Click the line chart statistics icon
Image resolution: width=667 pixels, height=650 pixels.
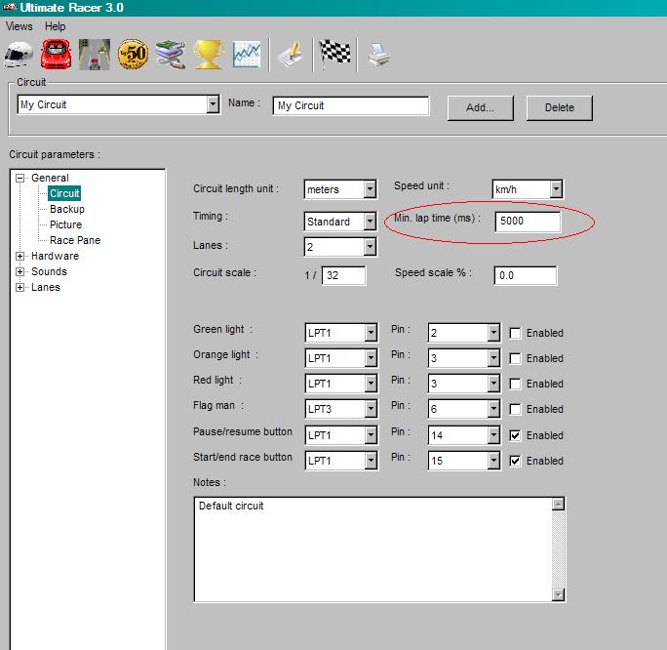(x=247, y=55)
